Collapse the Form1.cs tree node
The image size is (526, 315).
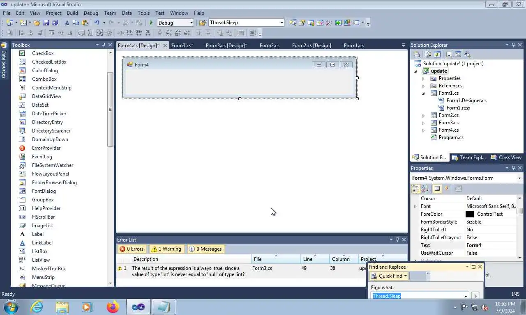pos(424,93)
